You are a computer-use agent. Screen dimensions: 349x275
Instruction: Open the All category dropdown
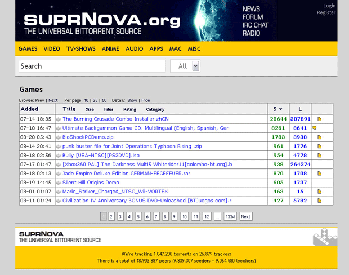pos(185,66)
